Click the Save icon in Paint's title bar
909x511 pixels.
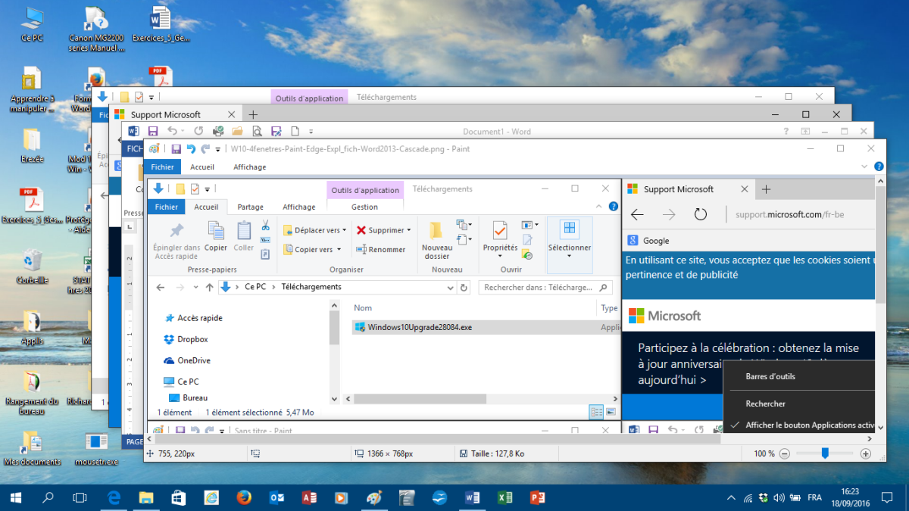[176, 149]
